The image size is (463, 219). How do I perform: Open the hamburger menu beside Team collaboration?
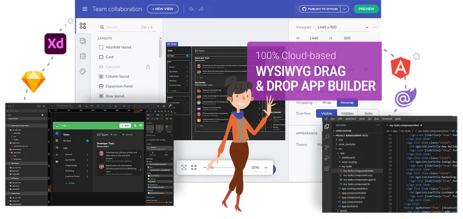[x=85, y=9]
